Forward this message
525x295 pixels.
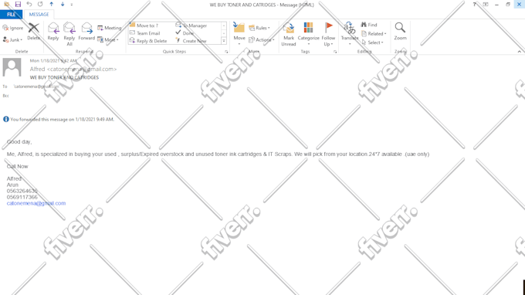(86, 32)
